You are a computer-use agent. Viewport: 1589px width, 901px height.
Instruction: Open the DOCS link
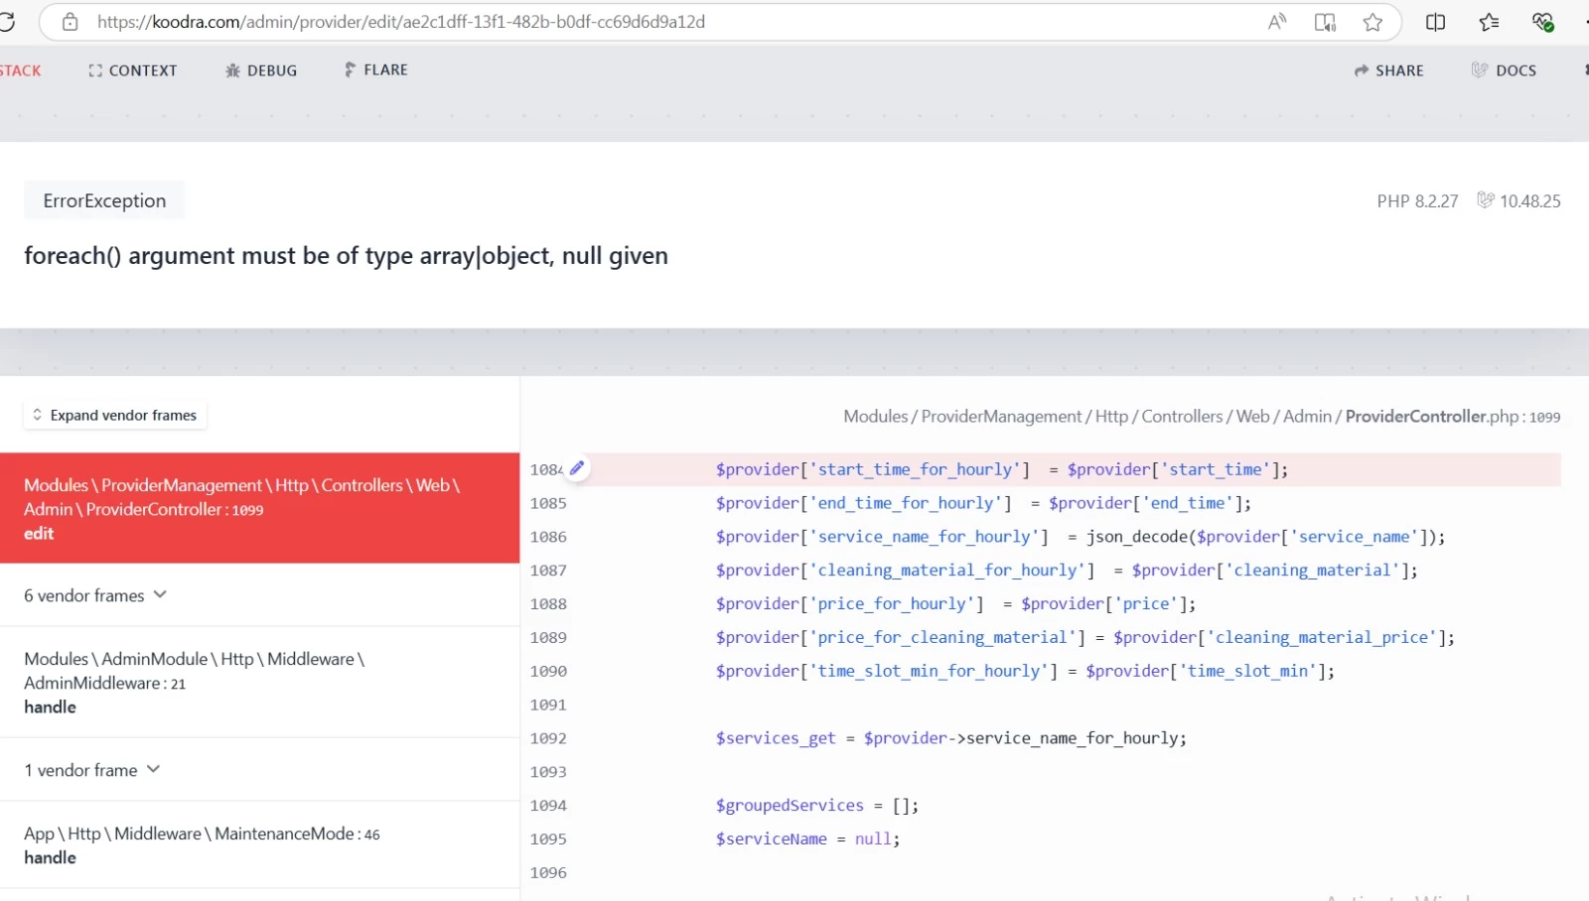pos(1504,70)
